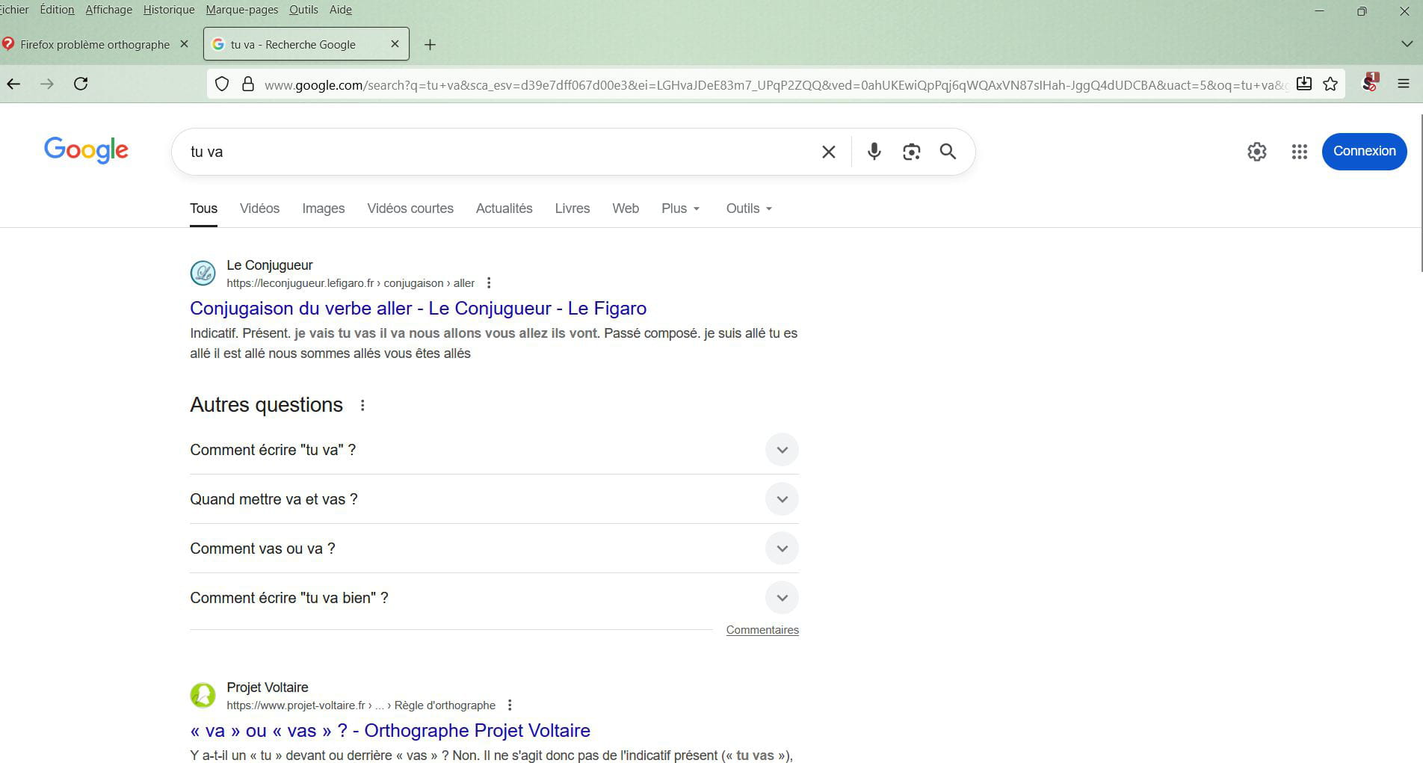The height and width of the screenshot is (763, 1423).
Task: Open the 'Aide' menu
Action: click(341, 10)
